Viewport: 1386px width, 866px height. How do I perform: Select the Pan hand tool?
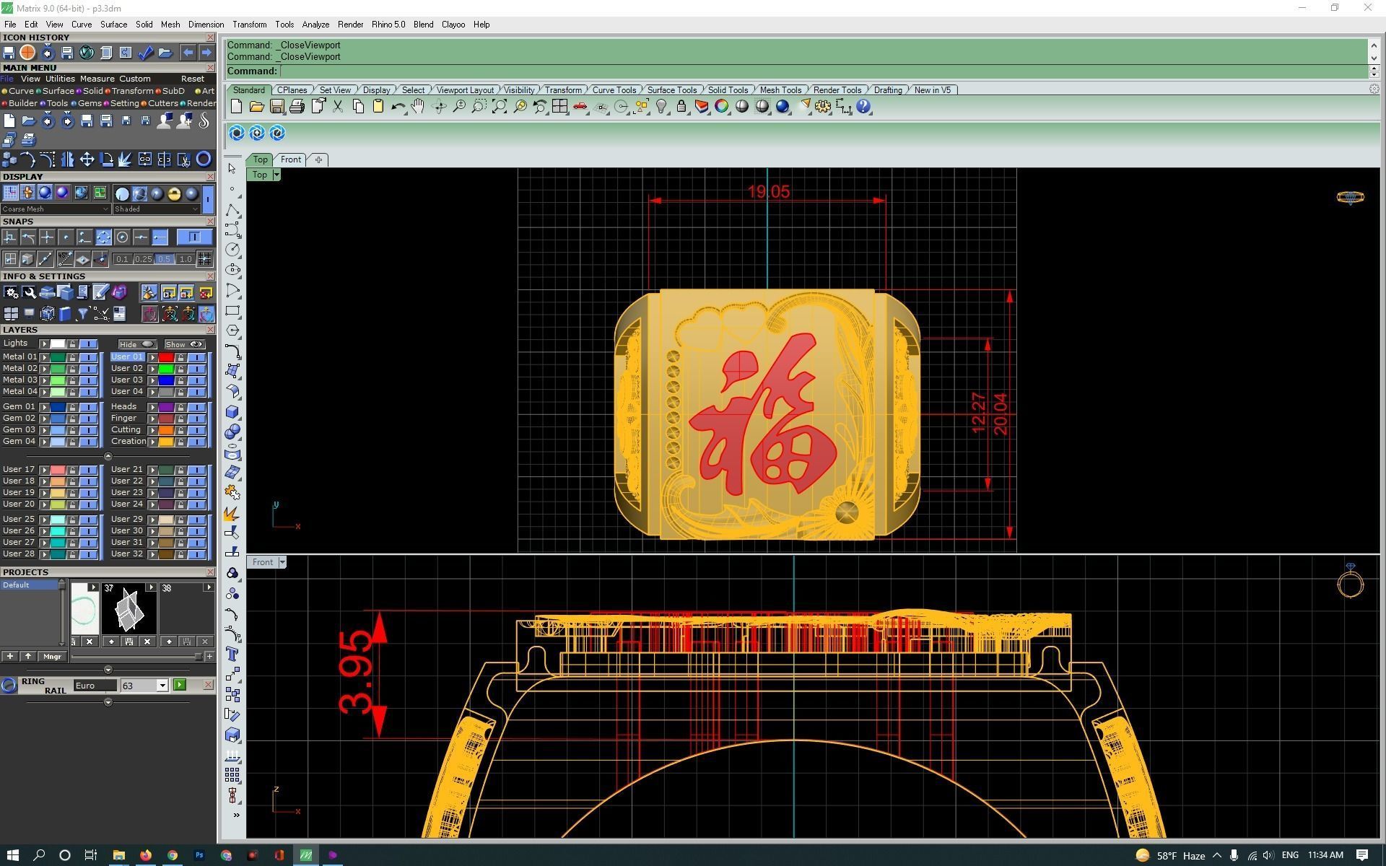tap(418, 107)
